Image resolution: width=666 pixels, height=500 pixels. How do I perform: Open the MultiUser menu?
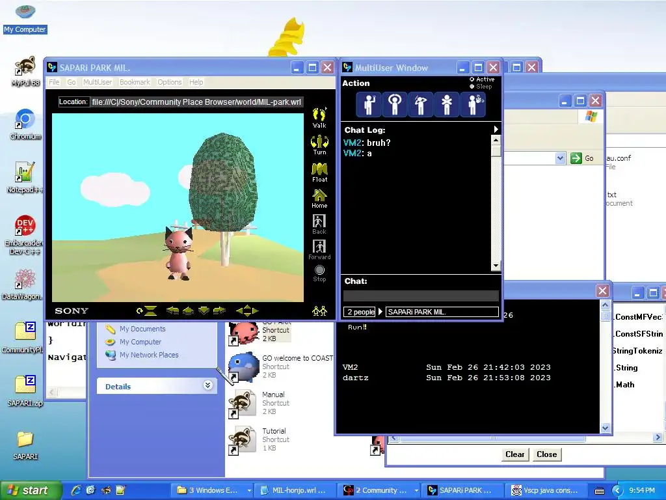98,82
